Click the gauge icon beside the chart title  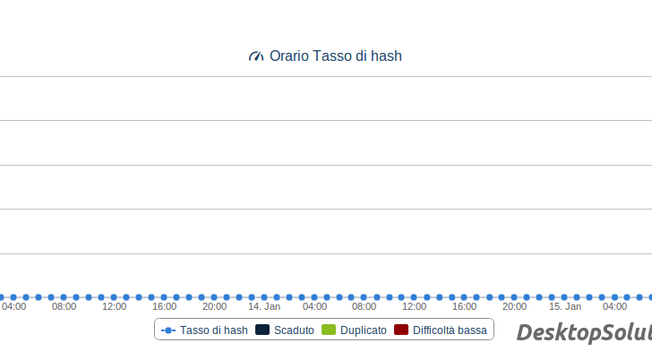[x=256, y=56]
